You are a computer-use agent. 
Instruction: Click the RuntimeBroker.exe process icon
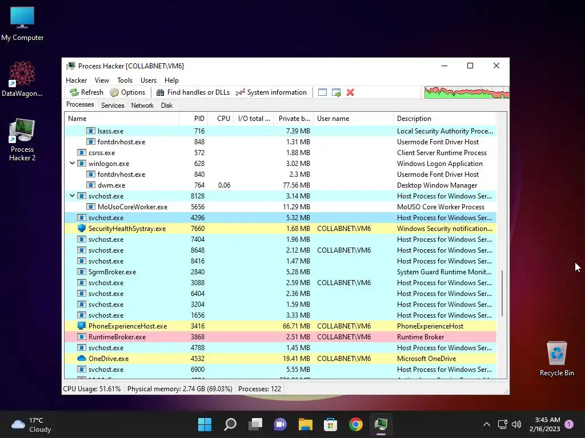click(81, 336)
